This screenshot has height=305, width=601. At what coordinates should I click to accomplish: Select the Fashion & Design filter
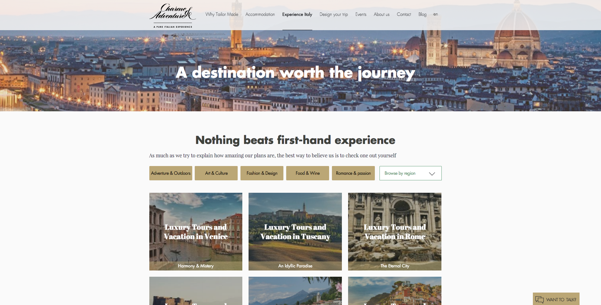click(x=262, y=173)
